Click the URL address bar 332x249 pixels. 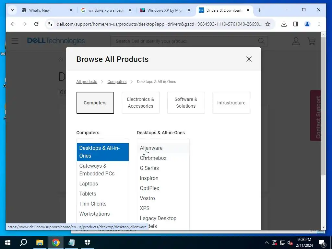tap(159, 24)
